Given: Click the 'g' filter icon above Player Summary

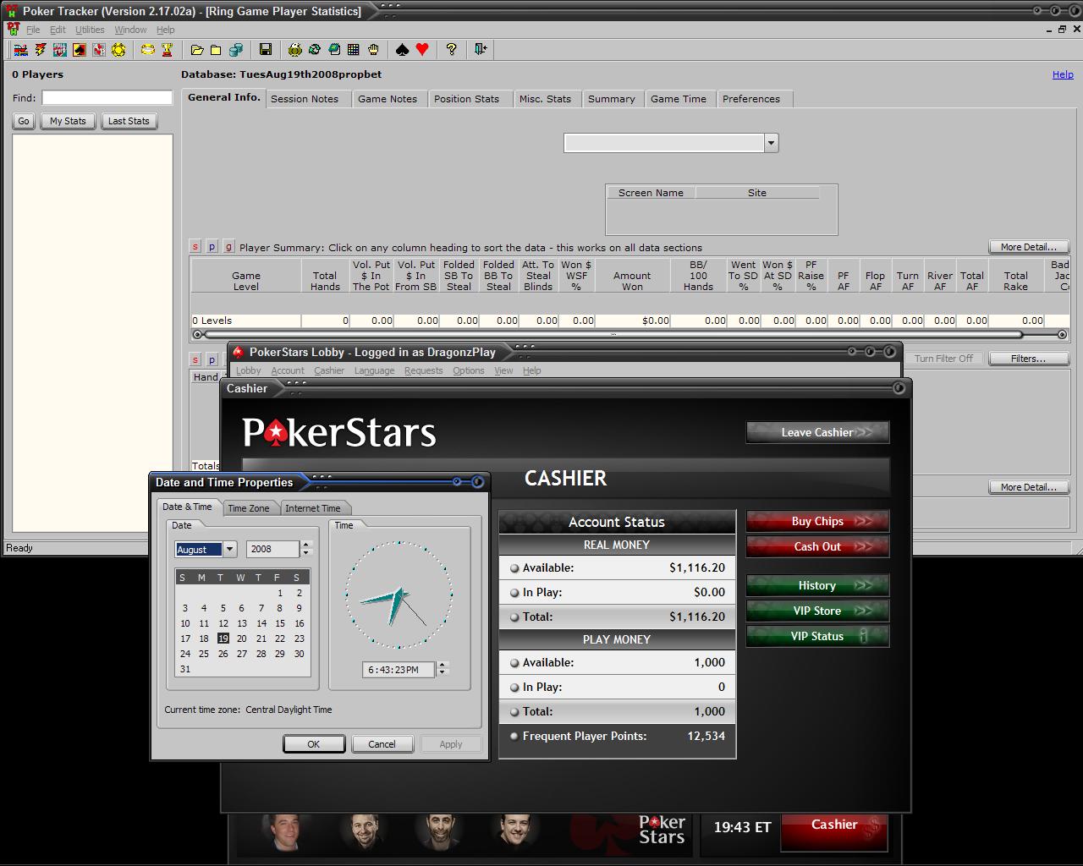Looking at the screenshot, I should [229, 247].
